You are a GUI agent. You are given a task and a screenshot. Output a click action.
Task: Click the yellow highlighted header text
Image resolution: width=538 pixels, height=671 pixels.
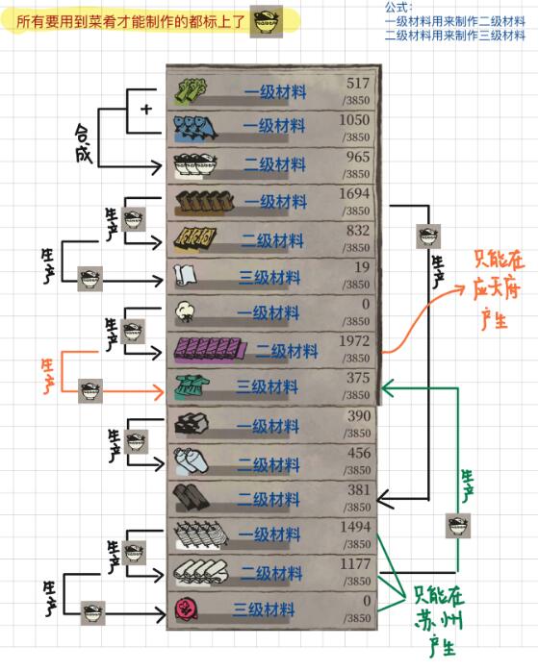pos(131,21)
